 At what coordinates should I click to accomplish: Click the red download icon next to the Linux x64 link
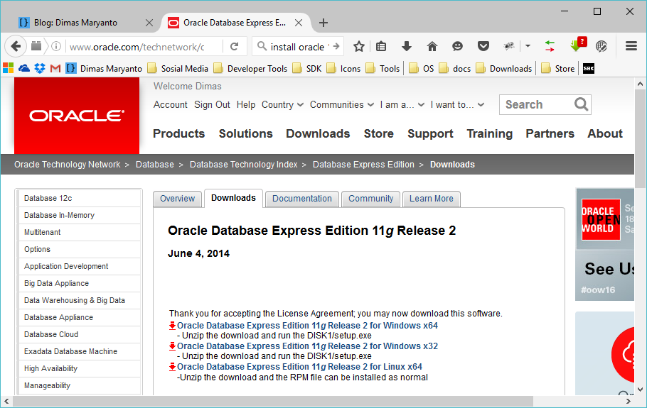tap(173, 367)
